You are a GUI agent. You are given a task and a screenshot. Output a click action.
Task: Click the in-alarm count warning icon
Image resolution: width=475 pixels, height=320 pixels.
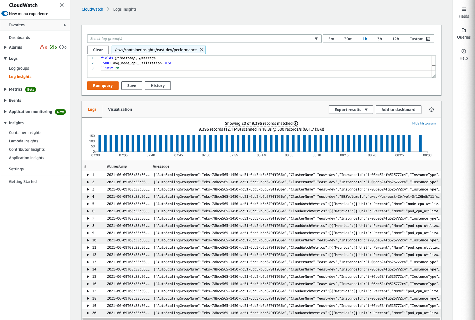tap(42, 47)
